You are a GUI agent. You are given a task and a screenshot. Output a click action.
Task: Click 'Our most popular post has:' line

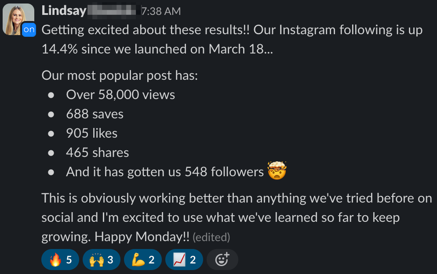click(x=120, y=75)
